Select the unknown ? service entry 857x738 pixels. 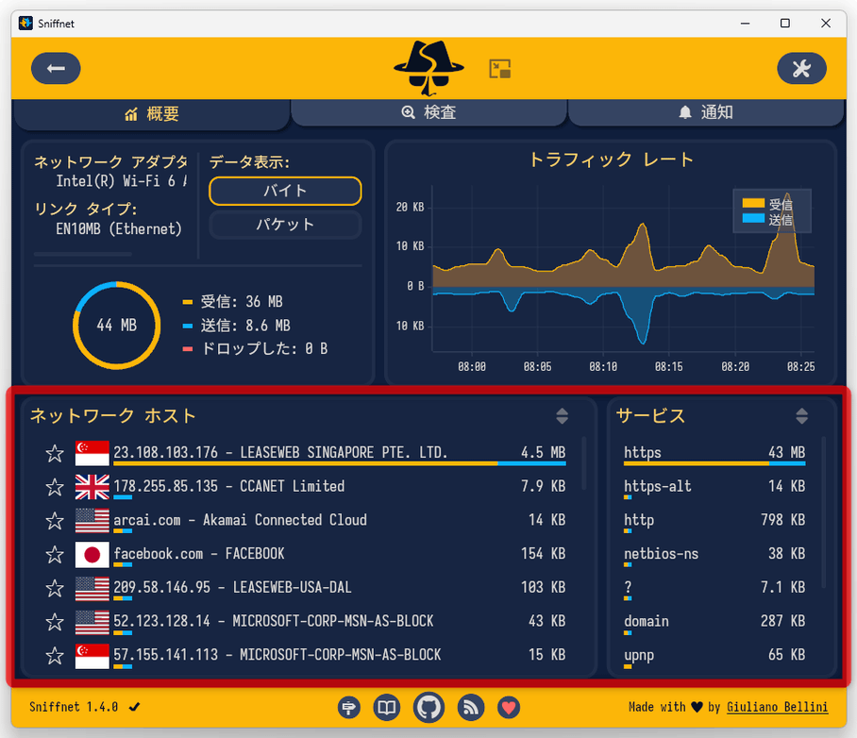[x=714, y=589]
